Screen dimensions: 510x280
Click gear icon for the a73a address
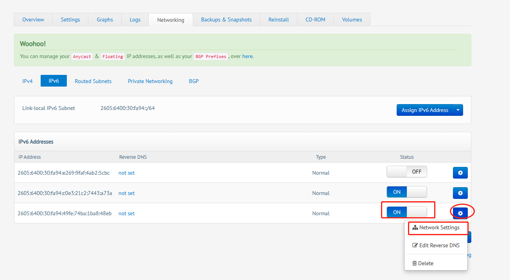(460, 193)
